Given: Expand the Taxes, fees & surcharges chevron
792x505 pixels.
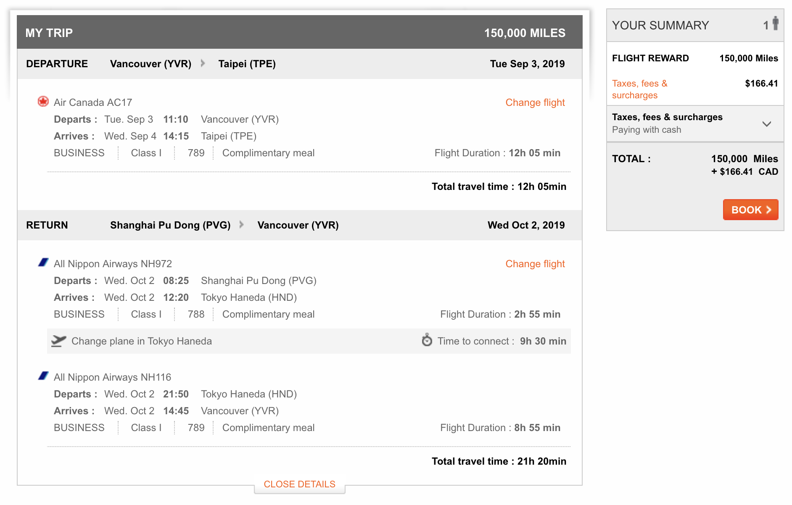Looking at the screenshot, I should click(766, 124).
